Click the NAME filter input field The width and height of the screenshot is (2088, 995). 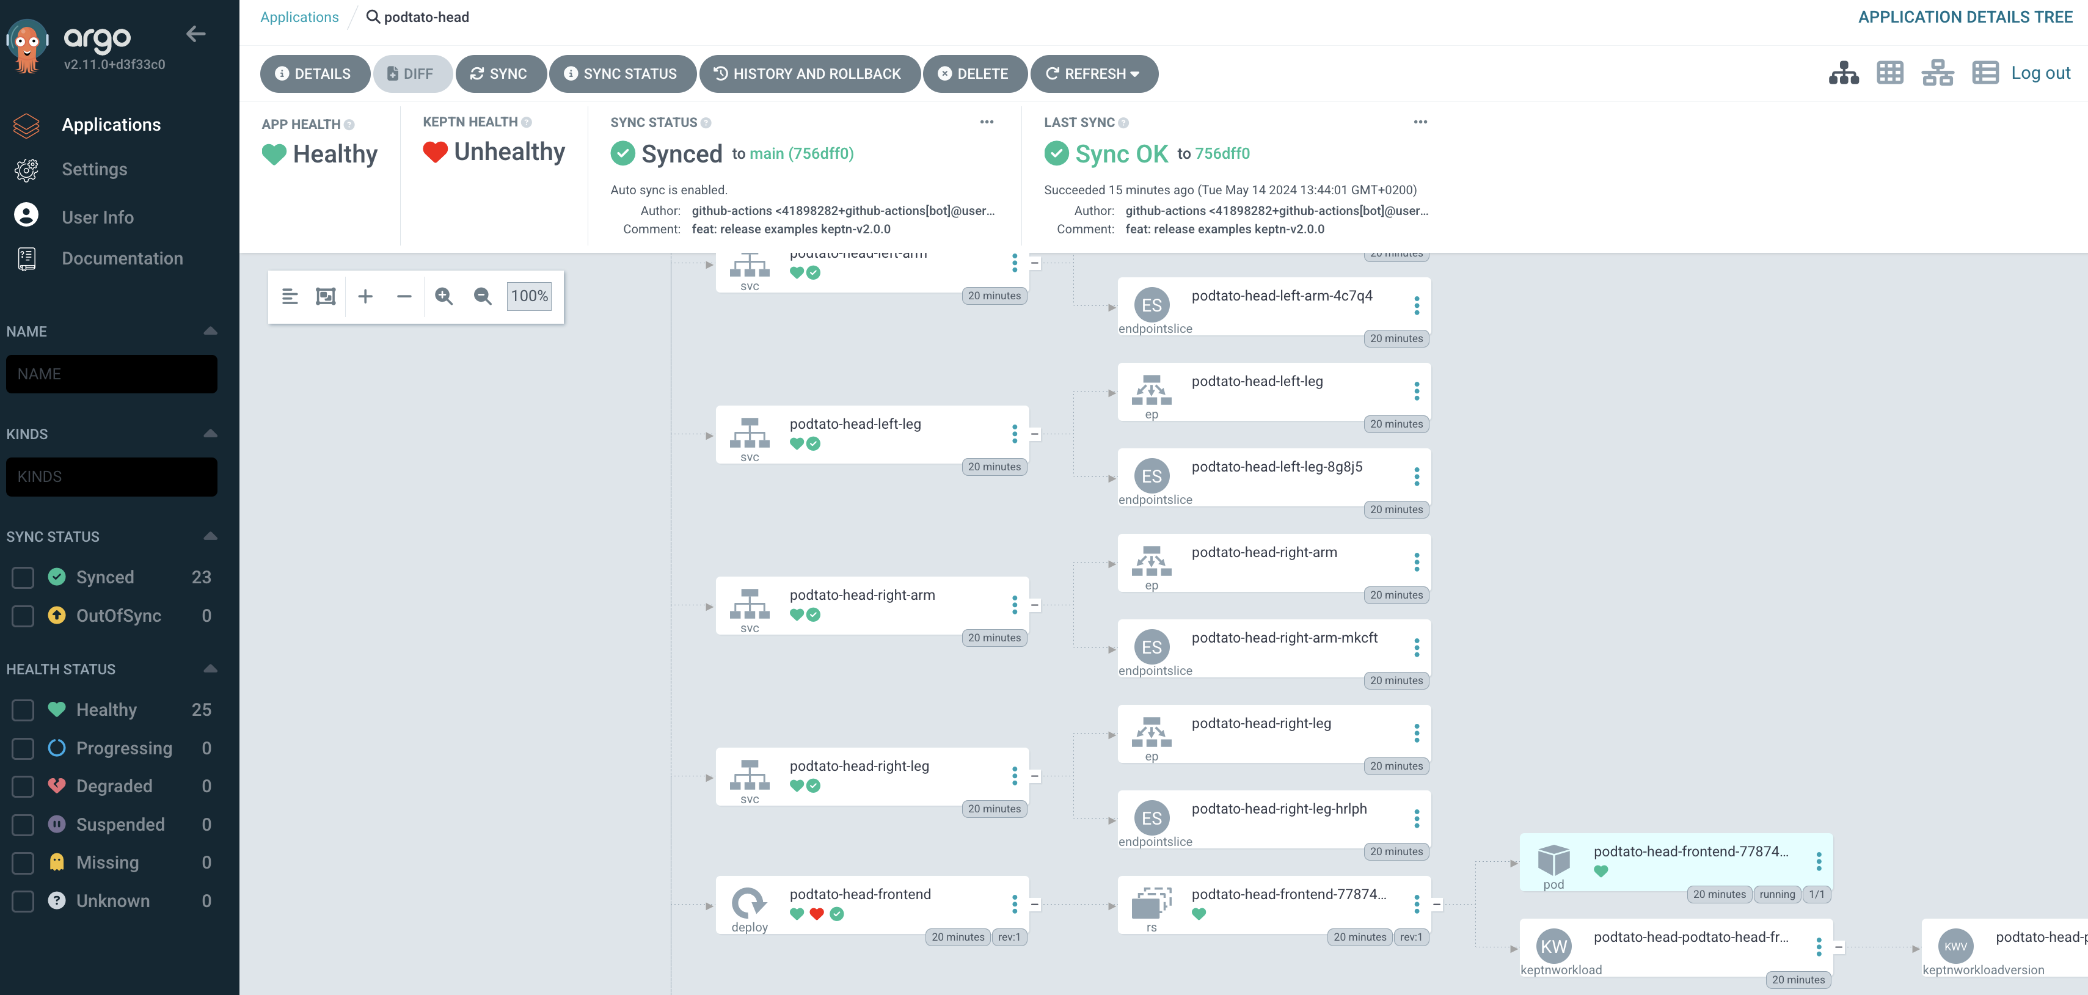pos(111,374)
